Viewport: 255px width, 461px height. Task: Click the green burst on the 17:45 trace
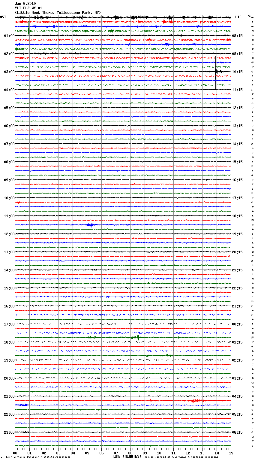tap(138, 337)
